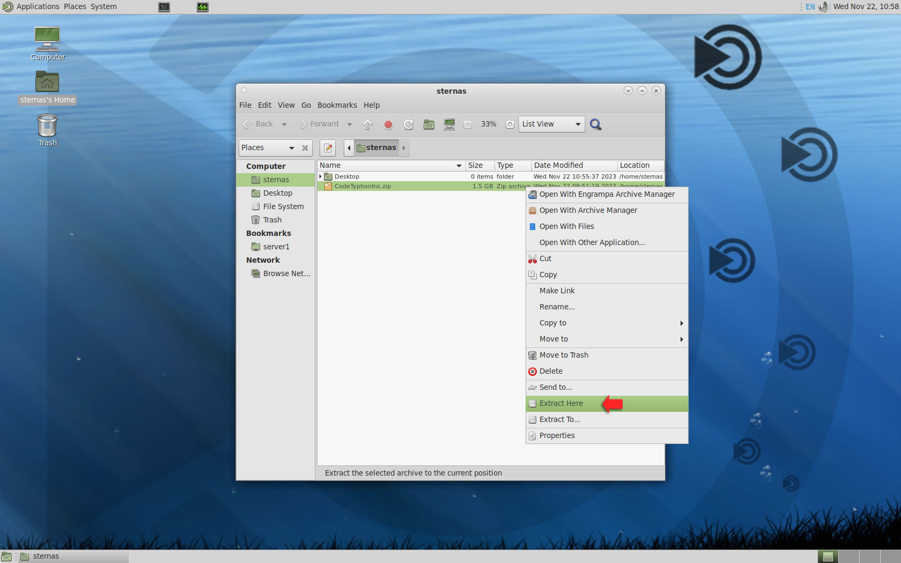This screenshot has width=901, height=563.
Task: Zoom in with the plus icon
Action: [510, 124]
